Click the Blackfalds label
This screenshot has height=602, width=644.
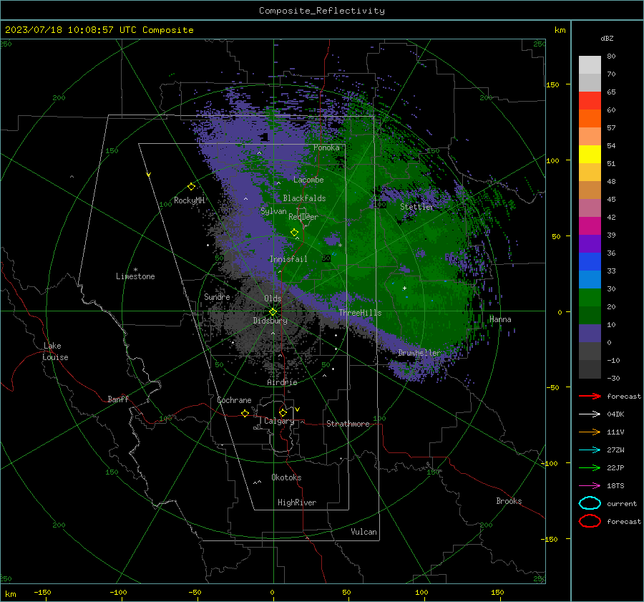coord(304,198)
